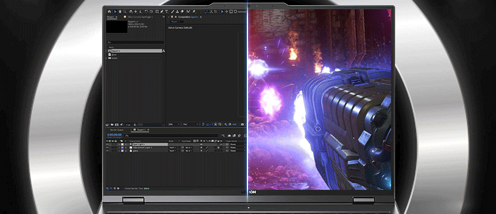Click the Adjustment Layer 1 label color swatch
This screenshot has height=214, width=496.
tap(122, 147)
